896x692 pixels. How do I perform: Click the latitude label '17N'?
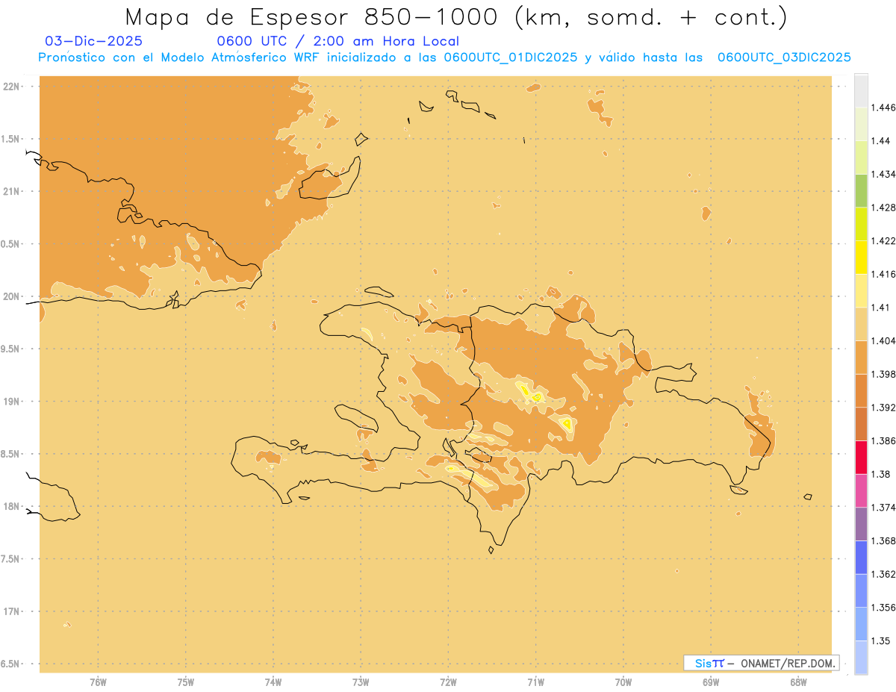(x=11, y=611)
